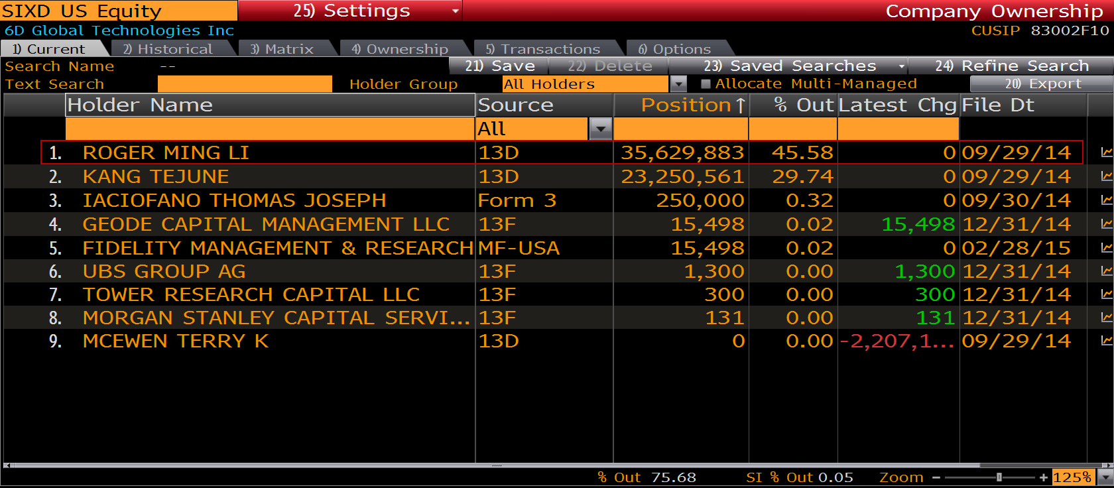
Task: Click the Latest Chg column header
Action: point(898,105)
